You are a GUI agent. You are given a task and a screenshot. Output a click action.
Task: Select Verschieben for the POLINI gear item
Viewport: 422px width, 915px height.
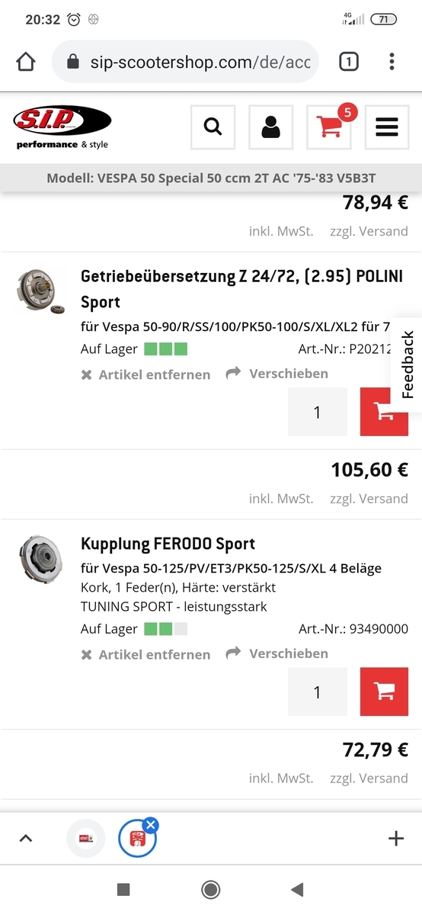(277, 373)
